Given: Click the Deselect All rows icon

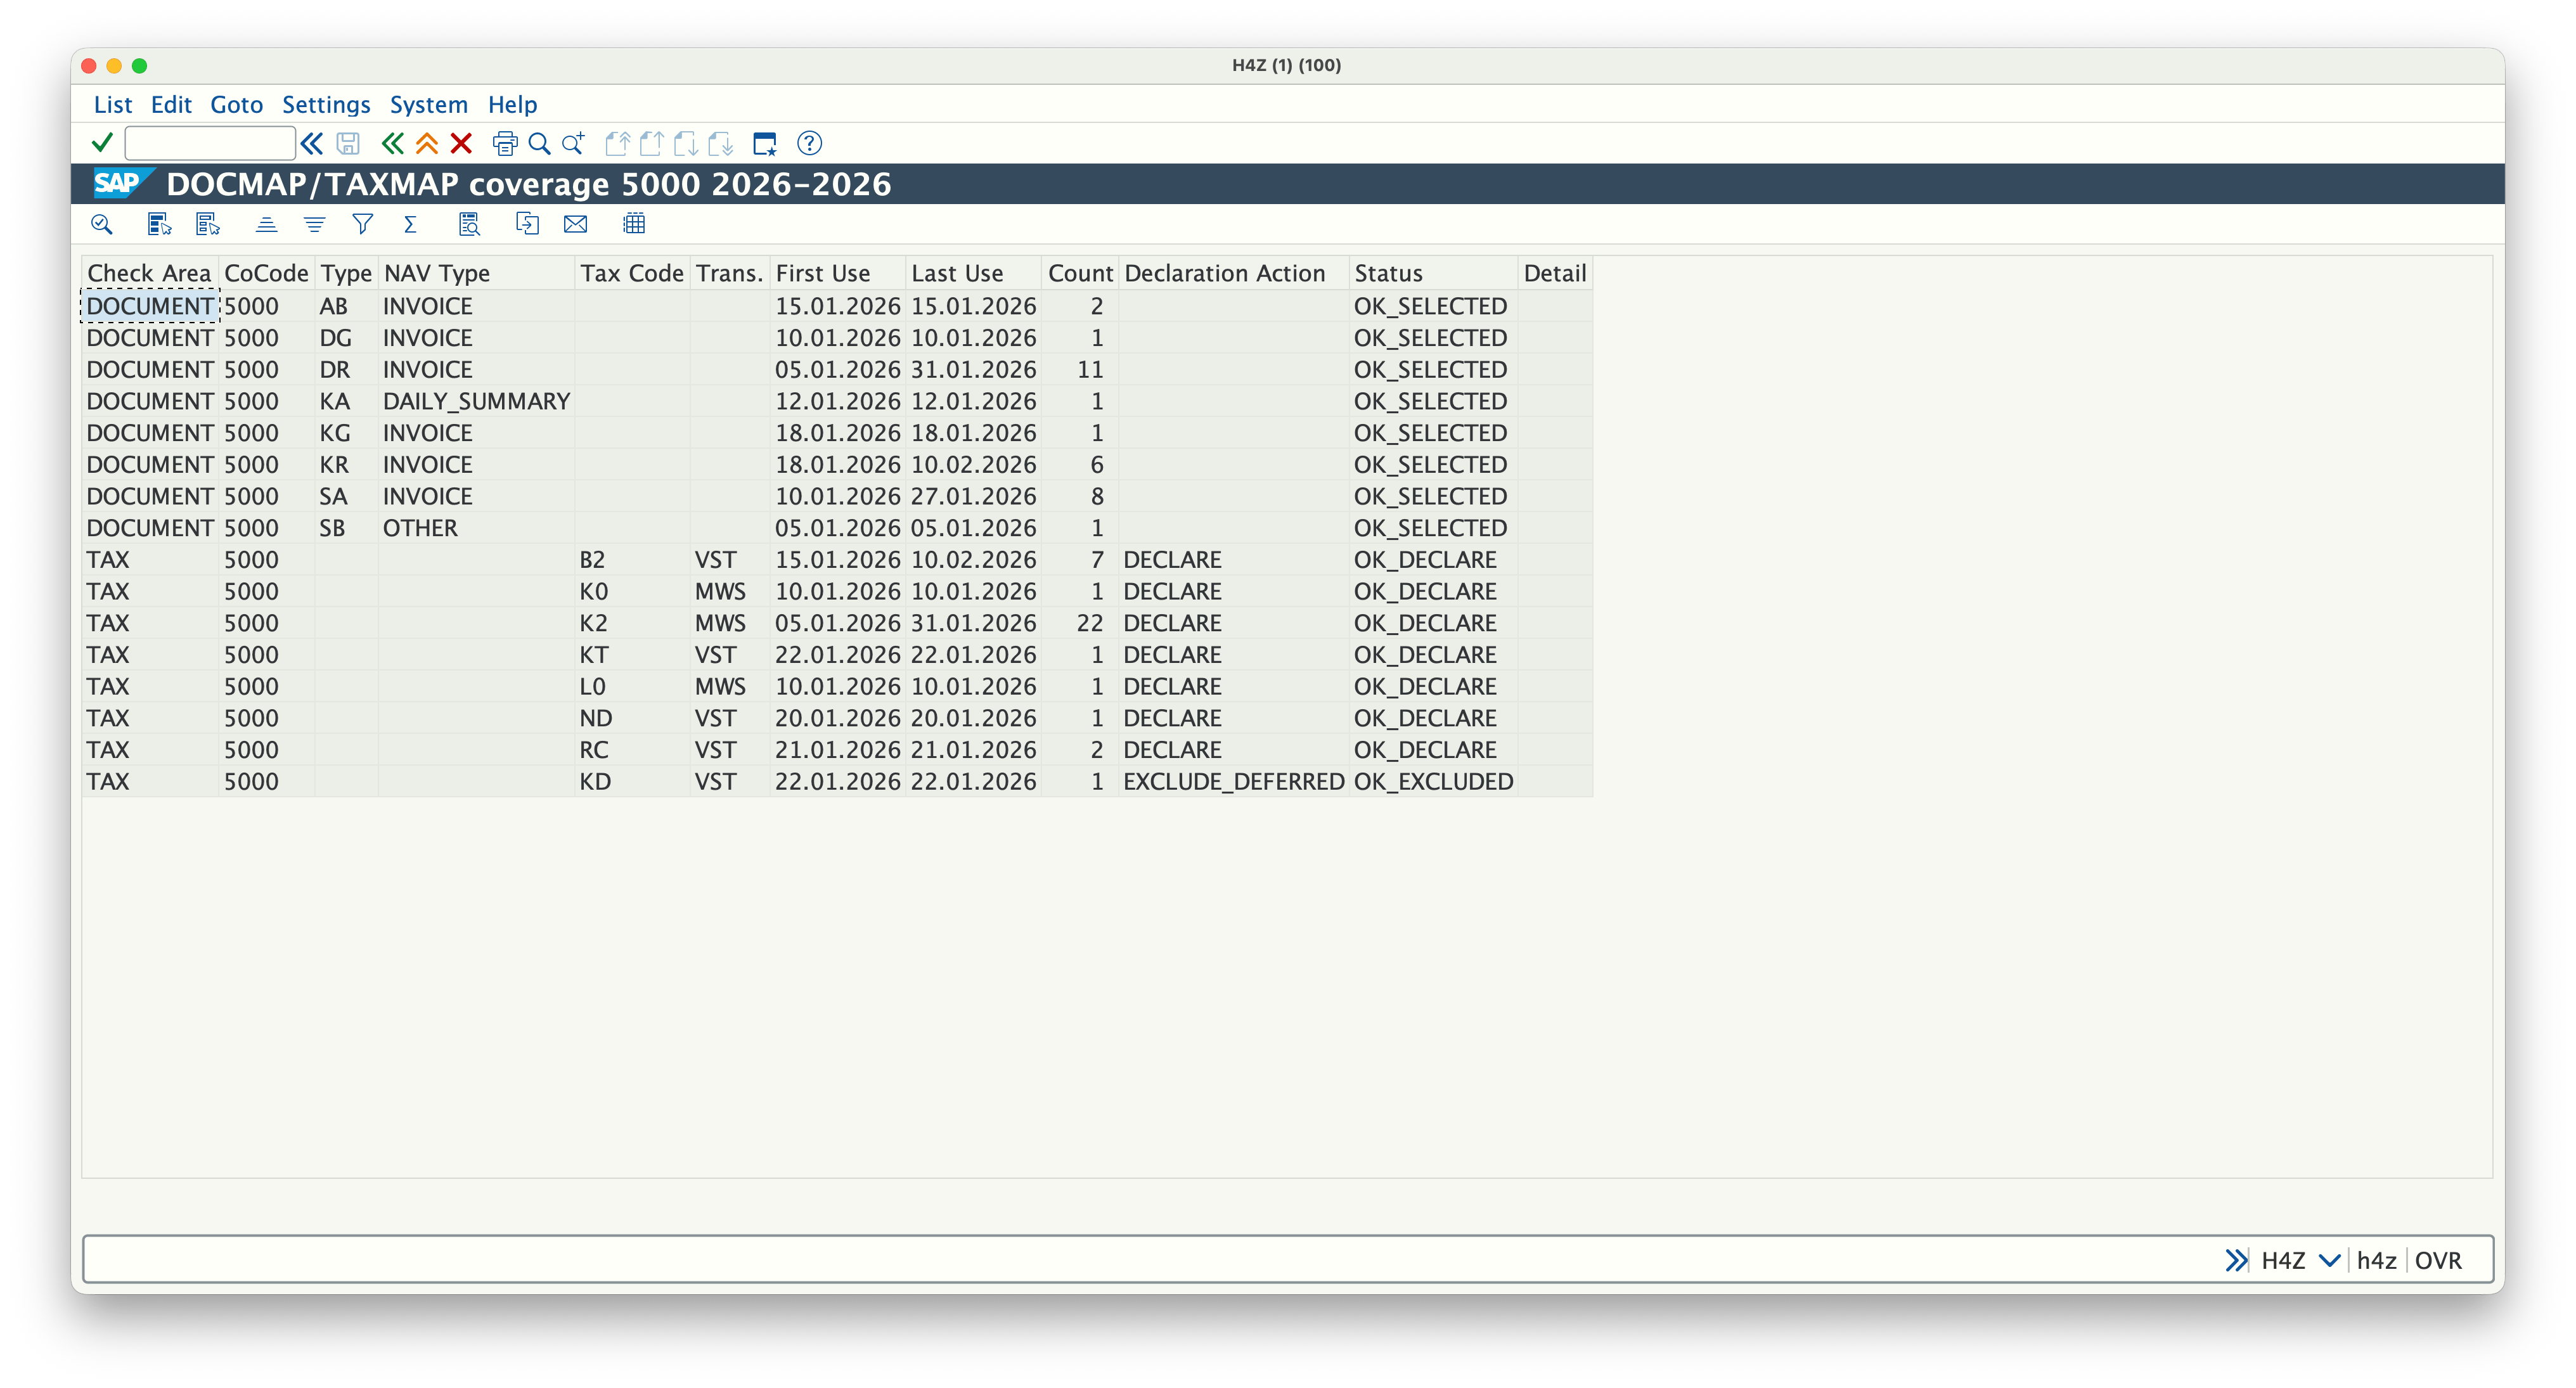Looking at the screenshot, I should click(207, 224).
